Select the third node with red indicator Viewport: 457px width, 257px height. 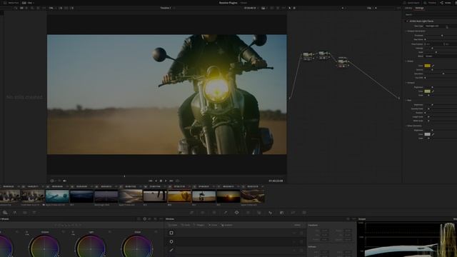coord(343,62)
